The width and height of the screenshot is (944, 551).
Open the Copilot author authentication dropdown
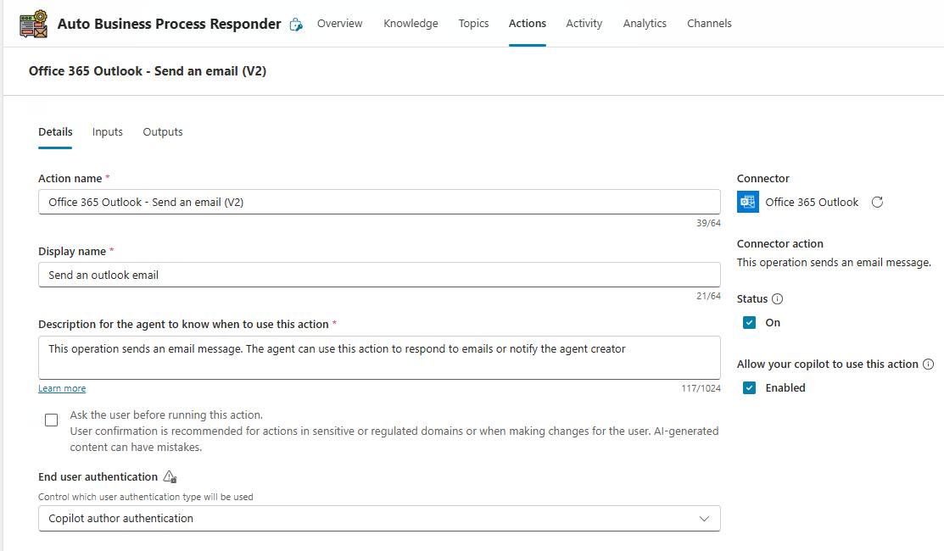click(x=379, y=519)
